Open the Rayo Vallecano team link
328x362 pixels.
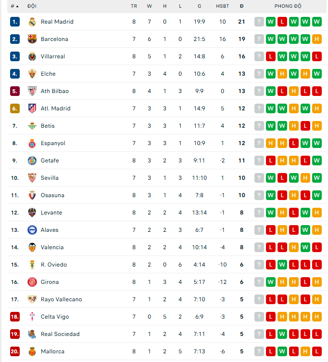[61, 299]
